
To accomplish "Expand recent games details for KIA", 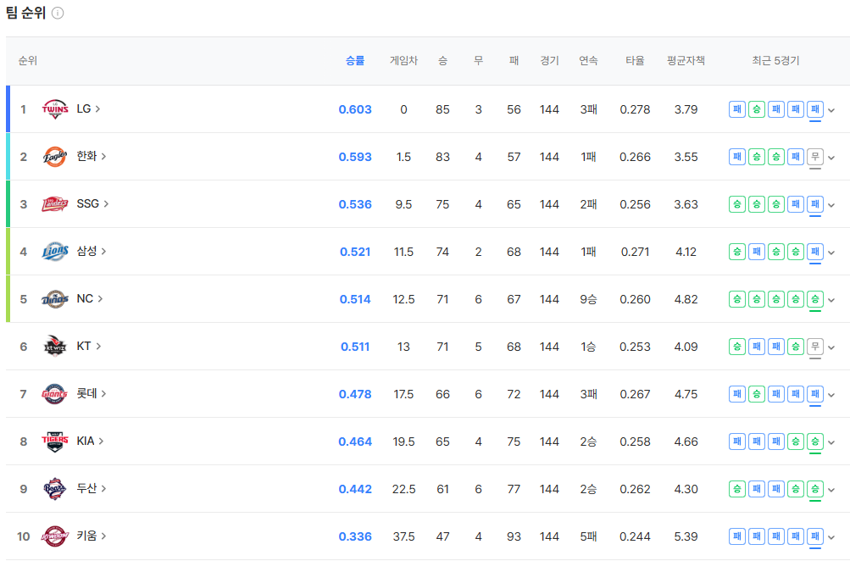I will point(831,442).
